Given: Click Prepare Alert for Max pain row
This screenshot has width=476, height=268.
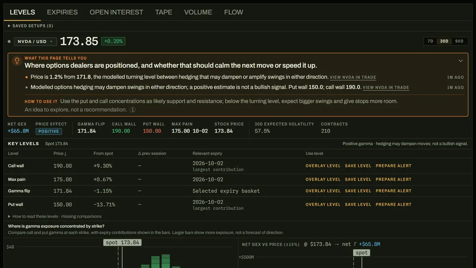Looking at the screenshot, I should 393,179.
